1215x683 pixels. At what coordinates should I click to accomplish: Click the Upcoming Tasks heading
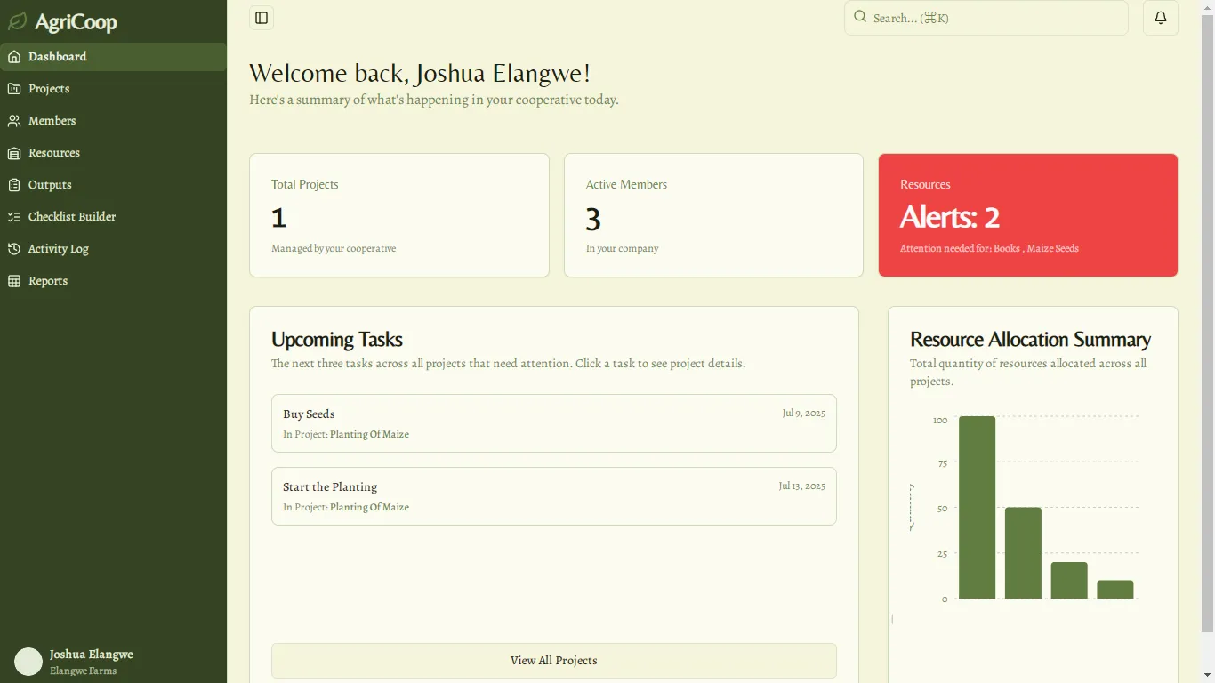pyautogui.click(x=337, y=340)
